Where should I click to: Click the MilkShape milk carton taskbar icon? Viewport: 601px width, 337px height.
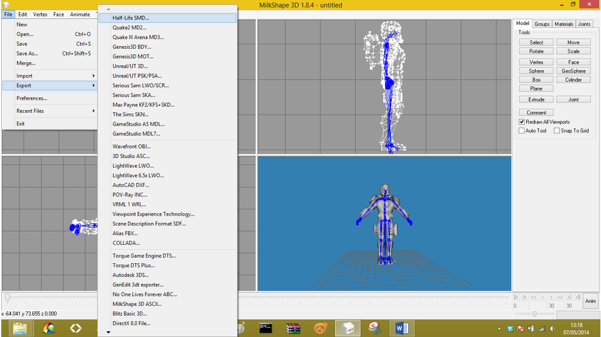click(348, 328)
